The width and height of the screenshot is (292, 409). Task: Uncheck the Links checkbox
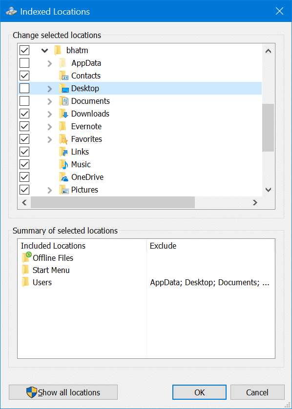click(x=24, y=152)
